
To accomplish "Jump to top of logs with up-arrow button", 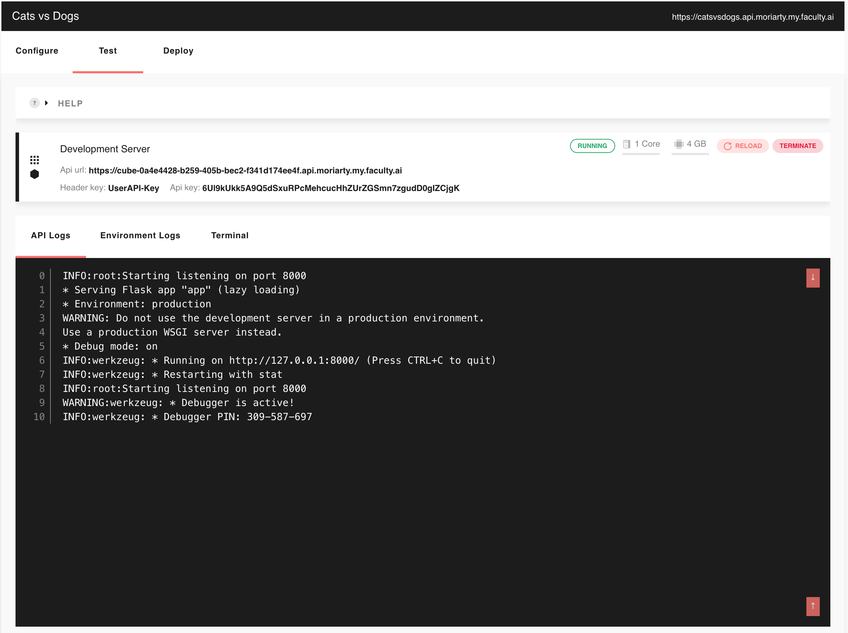I will tap(812, 606).
